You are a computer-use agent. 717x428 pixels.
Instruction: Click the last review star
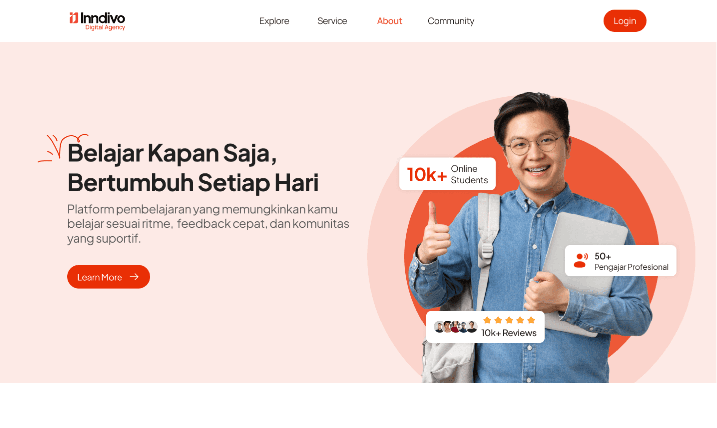coord(531,320)
